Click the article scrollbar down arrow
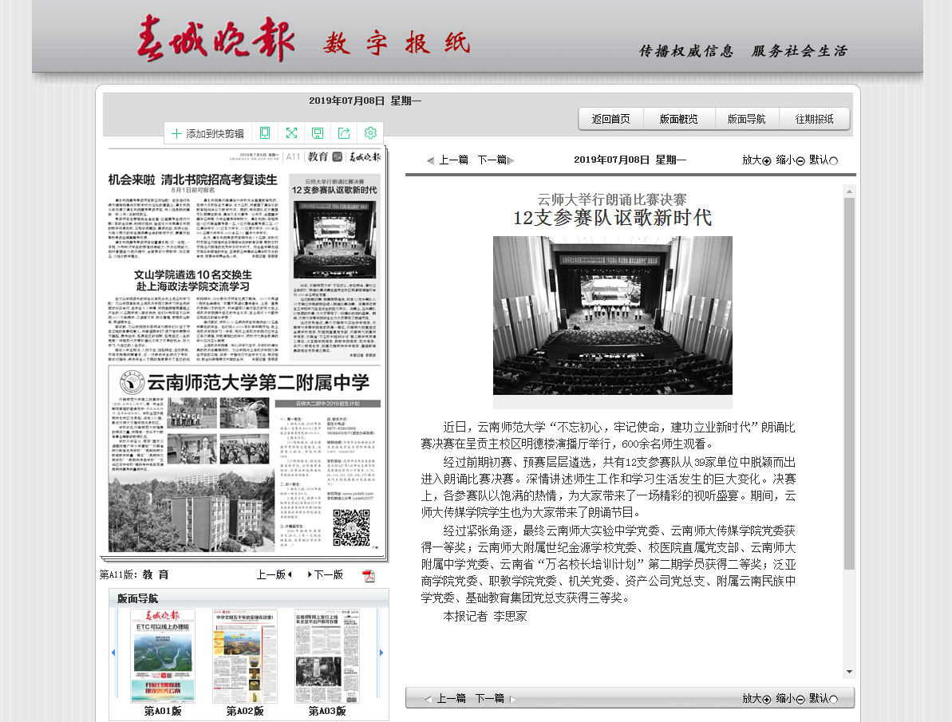 (849, 672)
